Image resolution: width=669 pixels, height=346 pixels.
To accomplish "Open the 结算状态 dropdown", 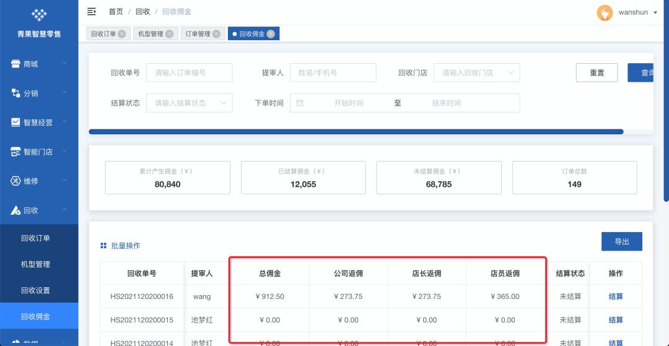I will coord(189,103).
